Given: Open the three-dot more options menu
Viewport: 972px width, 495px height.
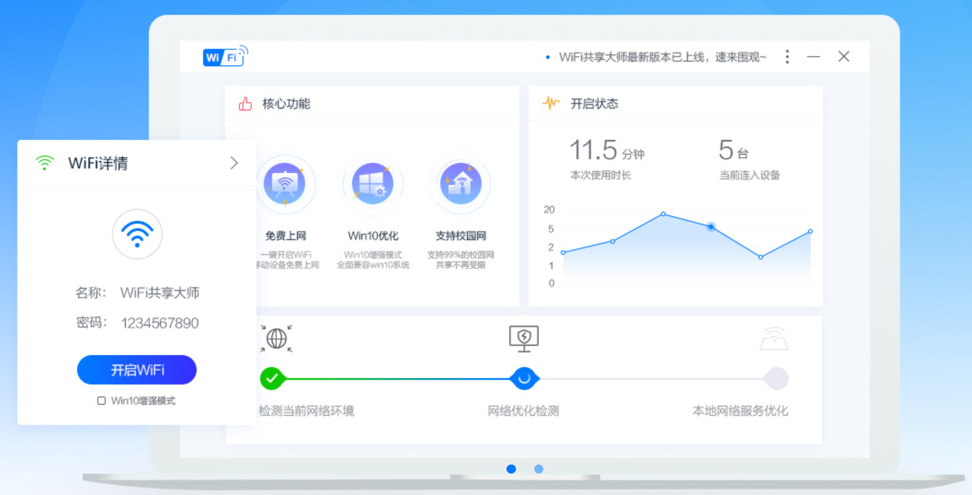Looking at the screenshot, I should 787,57.
